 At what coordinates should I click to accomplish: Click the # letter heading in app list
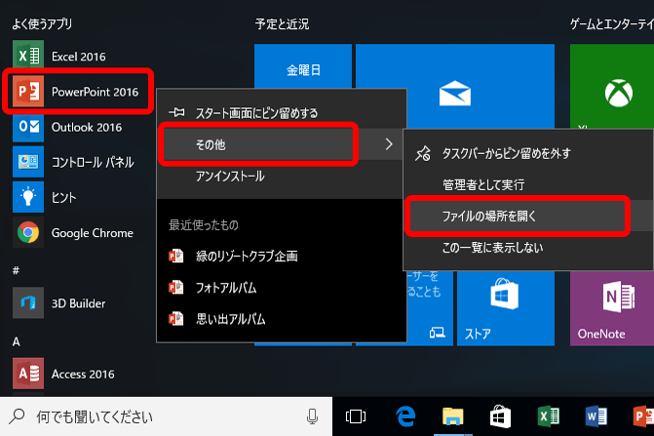[16, 270]
